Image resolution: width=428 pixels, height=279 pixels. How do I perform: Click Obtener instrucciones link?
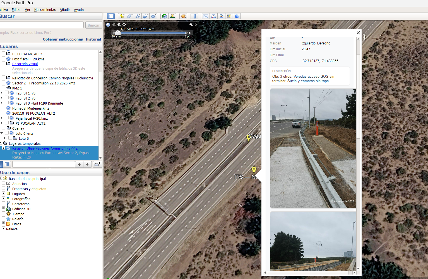point(63,39)
